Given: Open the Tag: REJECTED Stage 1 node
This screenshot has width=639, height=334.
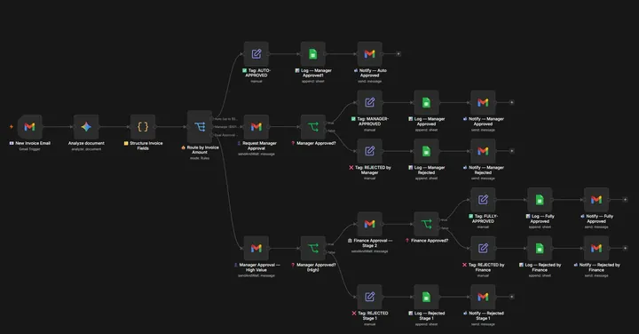Looking at the screenshot, I should (369, 297).
